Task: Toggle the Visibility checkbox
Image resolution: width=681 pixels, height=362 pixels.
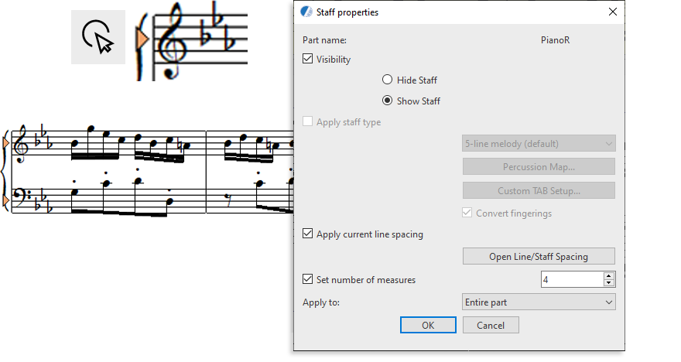Action: [307, 59]
